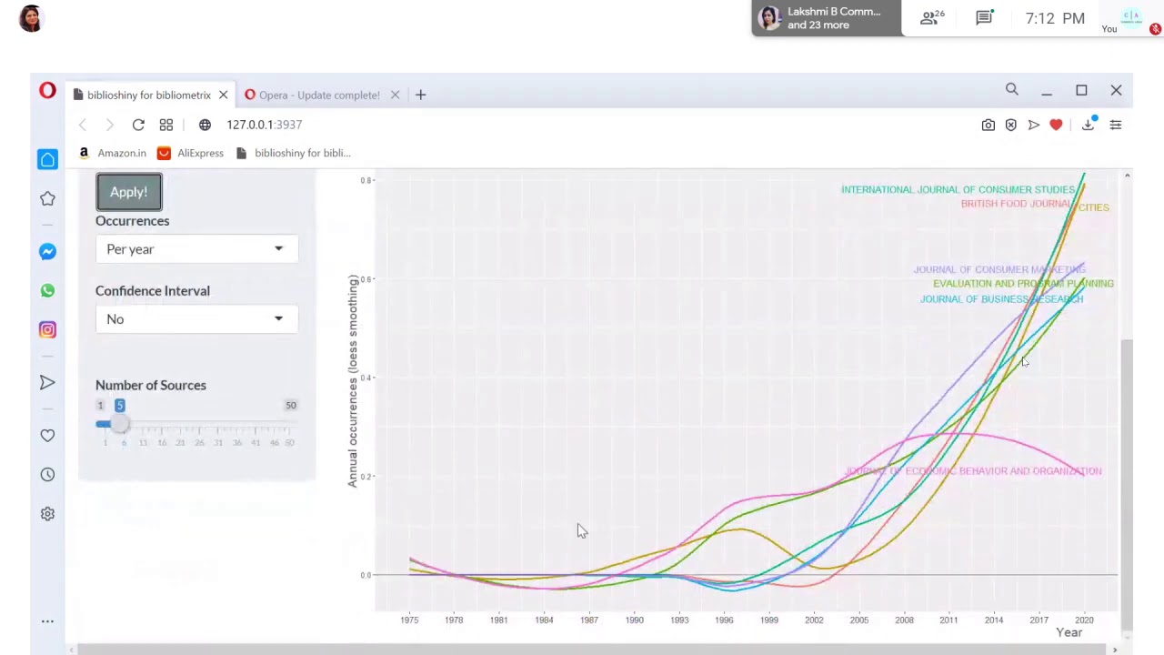Open Messenger in the sidebar

47,252
